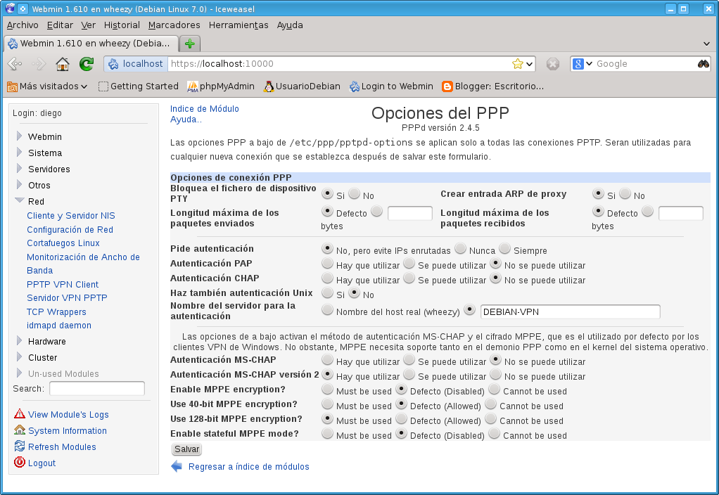Image resolution: width=719 pixels, height=495 pixels.
Task: Expand the Un-used Modules category
Action: (19, 373)
